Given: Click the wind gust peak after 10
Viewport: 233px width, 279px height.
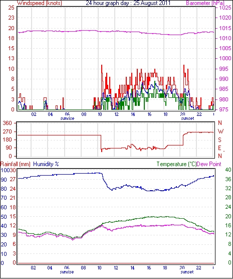Looking at the screenshot, I should pyautogui.click(x=102, y=65).
